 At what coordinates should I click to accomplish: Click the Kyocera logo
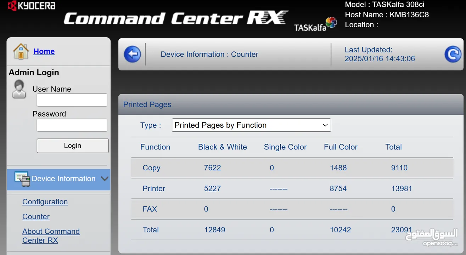[x=32, y=5]
